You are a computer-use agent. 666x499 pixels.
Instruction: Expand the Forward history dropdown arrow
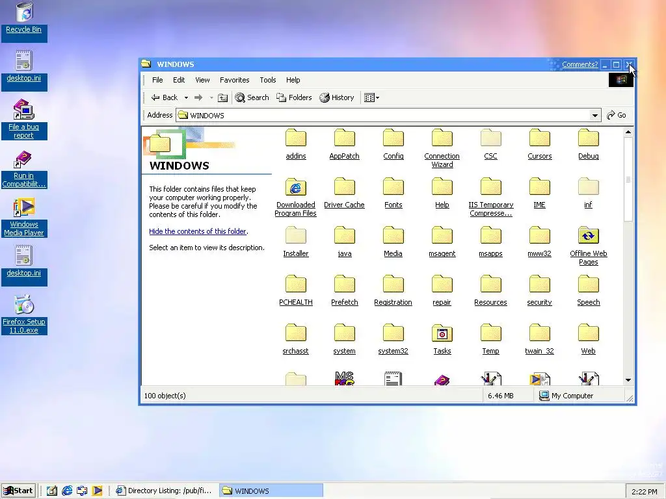[x=211, y=97]
